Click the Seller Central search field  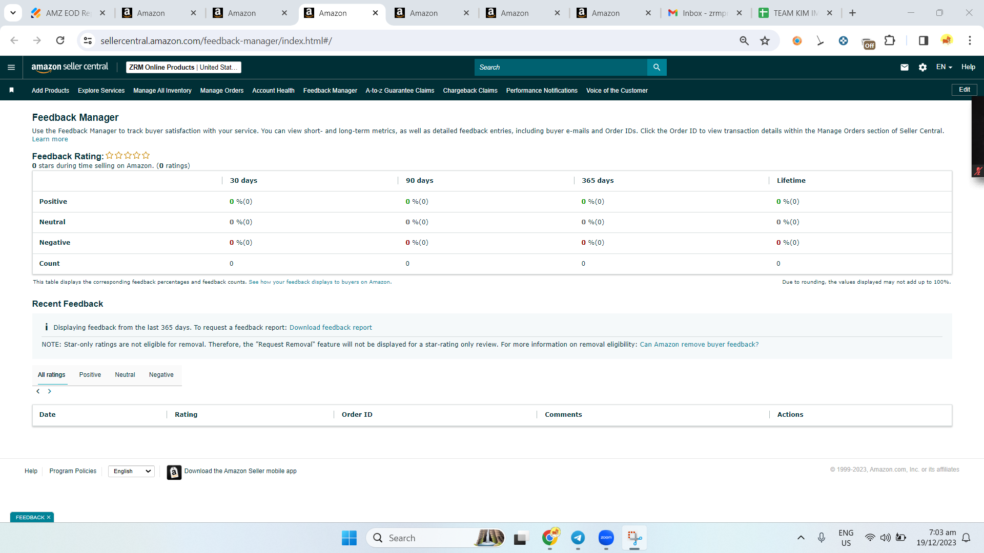click(x=561, y=67)
